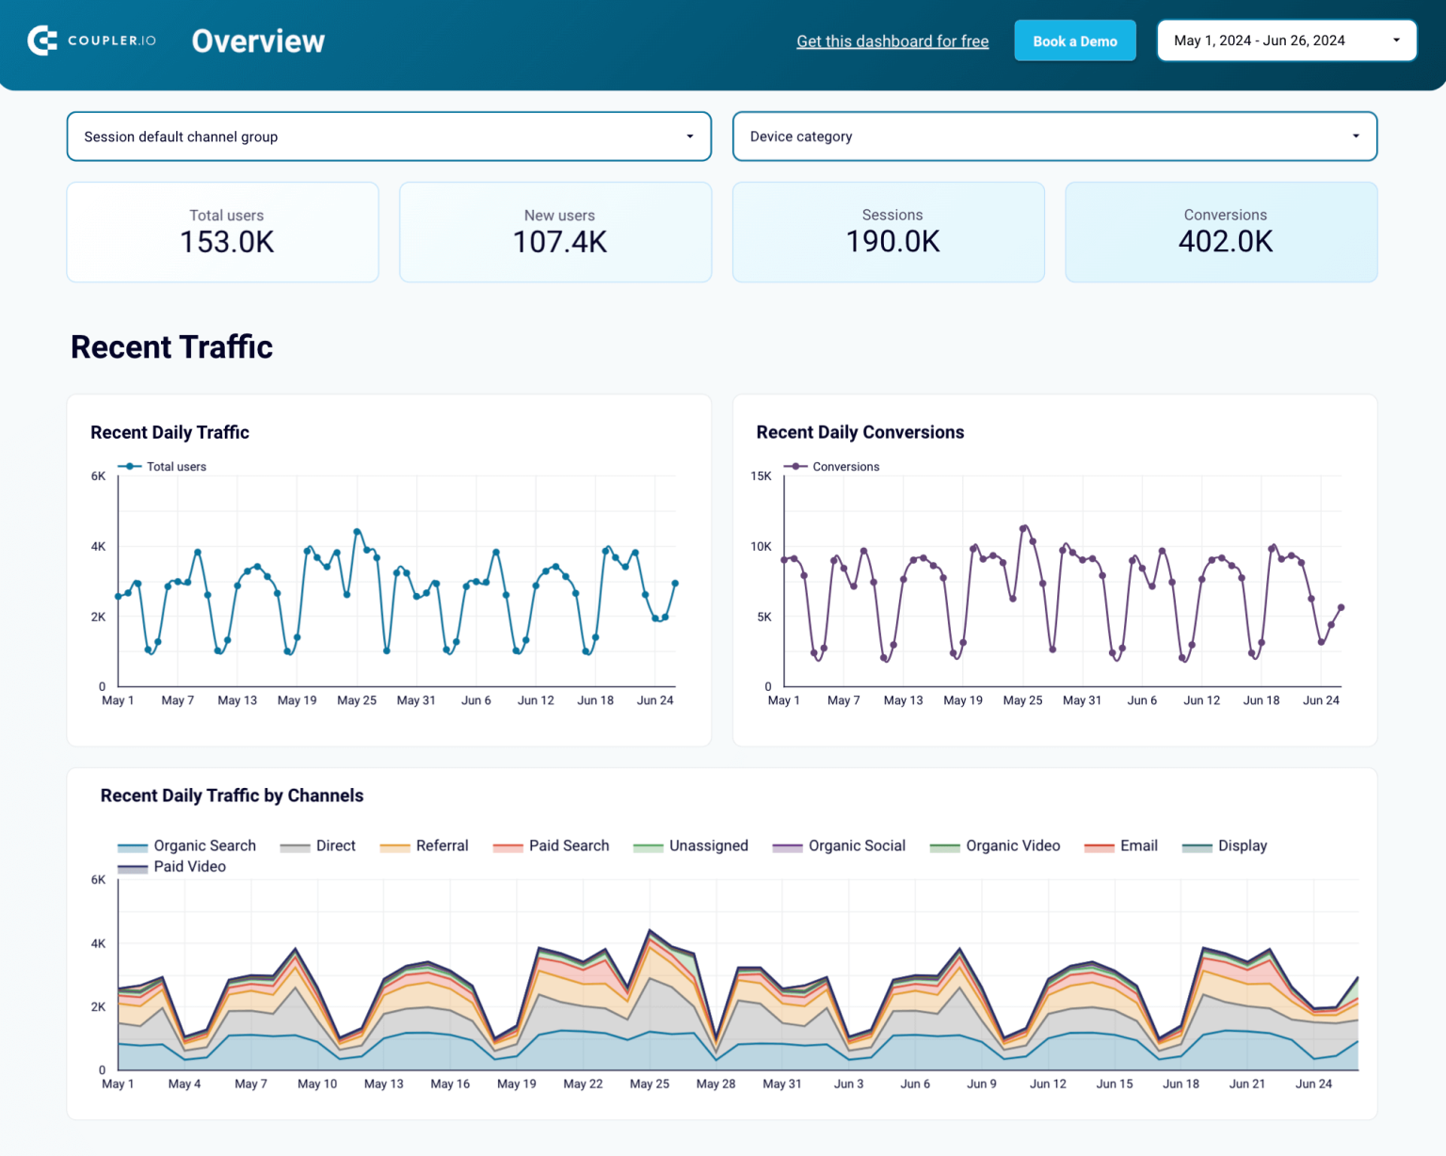Click the Display legend swatch
The height and width of the screenshot is (1156, 1446).
pos(1196,845)
